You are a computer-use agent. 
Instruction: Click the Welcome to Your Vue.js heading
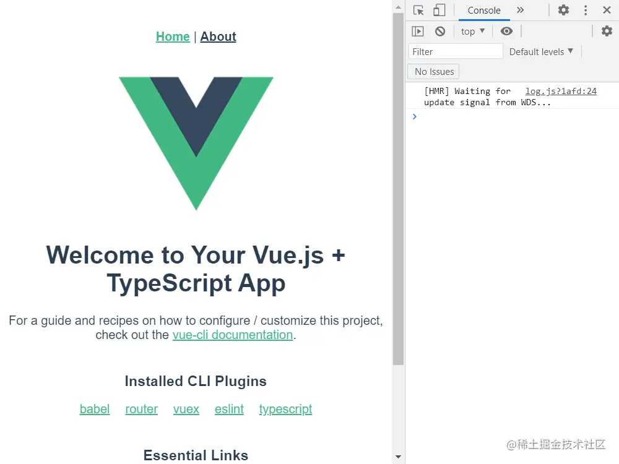[x=196, y=269]
